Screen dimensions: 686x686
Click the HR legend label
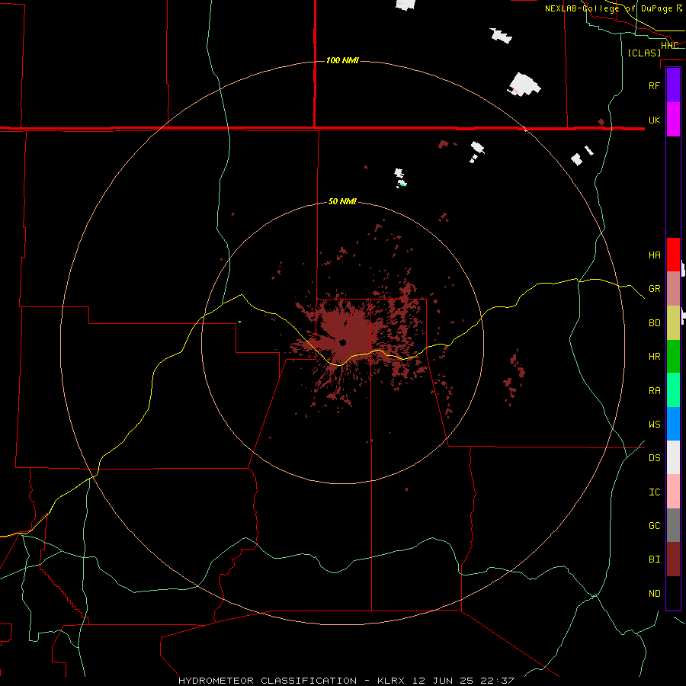(654, 357)
